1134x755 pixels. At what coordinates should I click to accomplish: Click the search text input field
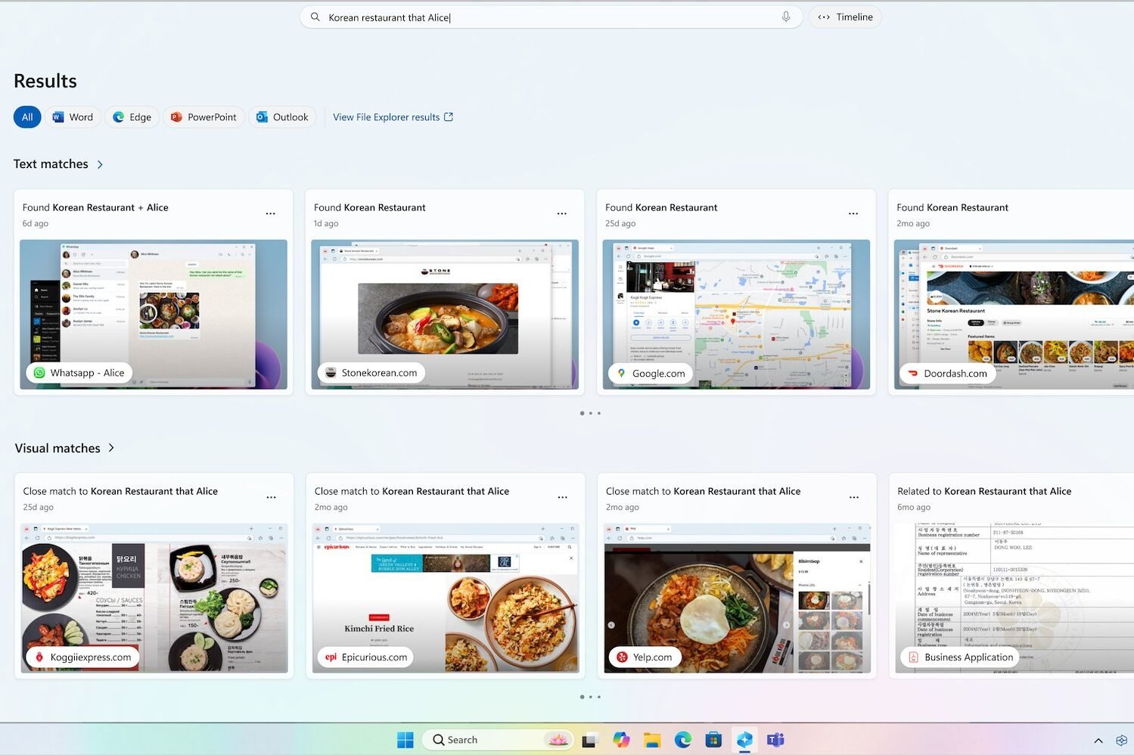[545, 17]
